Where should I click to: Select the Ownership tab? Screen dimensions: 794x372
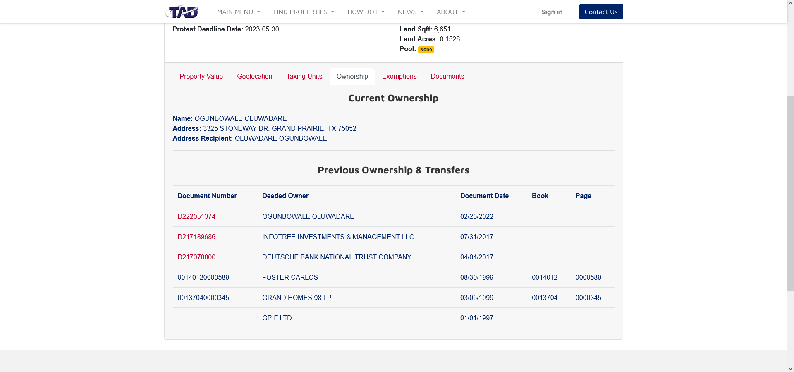(x=352, y=77)
